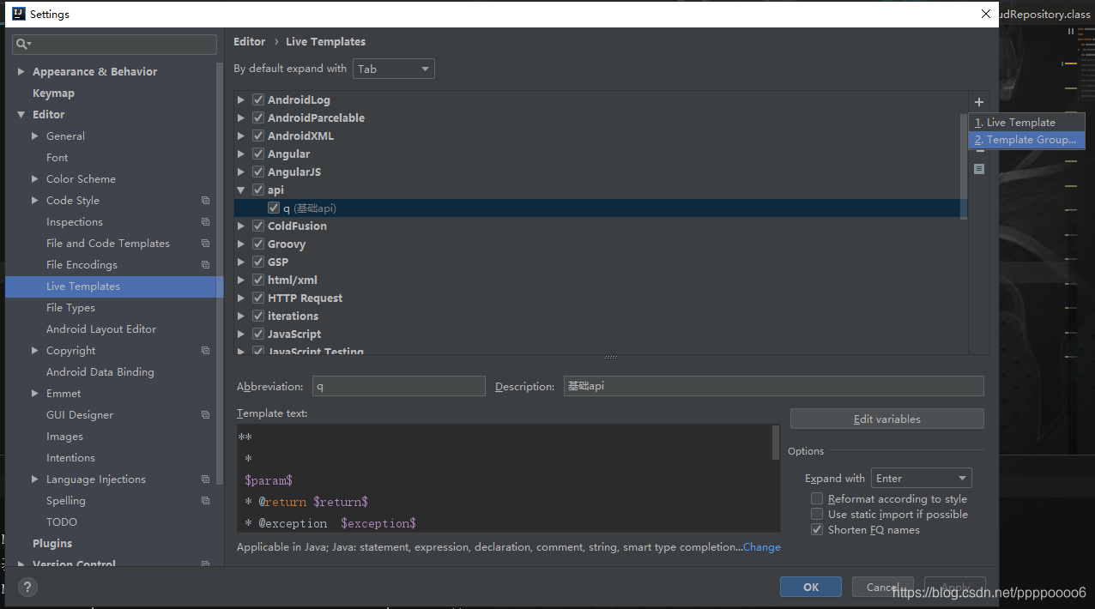1095x609 pixels.
Task: Select the AngularJS template group row
Action: coord(601,172)
